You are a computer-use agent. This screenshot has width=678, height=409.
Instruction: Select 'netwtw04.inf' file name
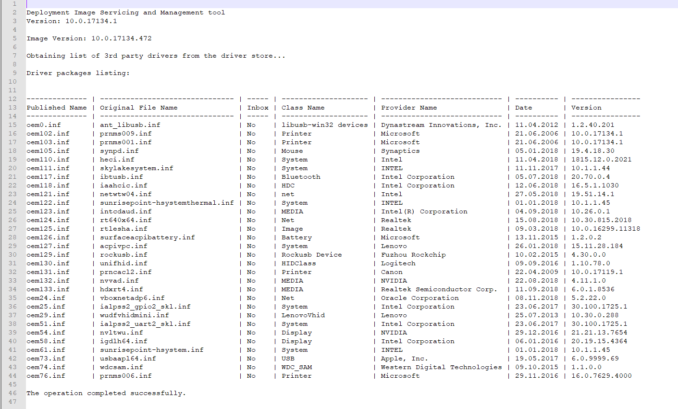coord(125,194)
